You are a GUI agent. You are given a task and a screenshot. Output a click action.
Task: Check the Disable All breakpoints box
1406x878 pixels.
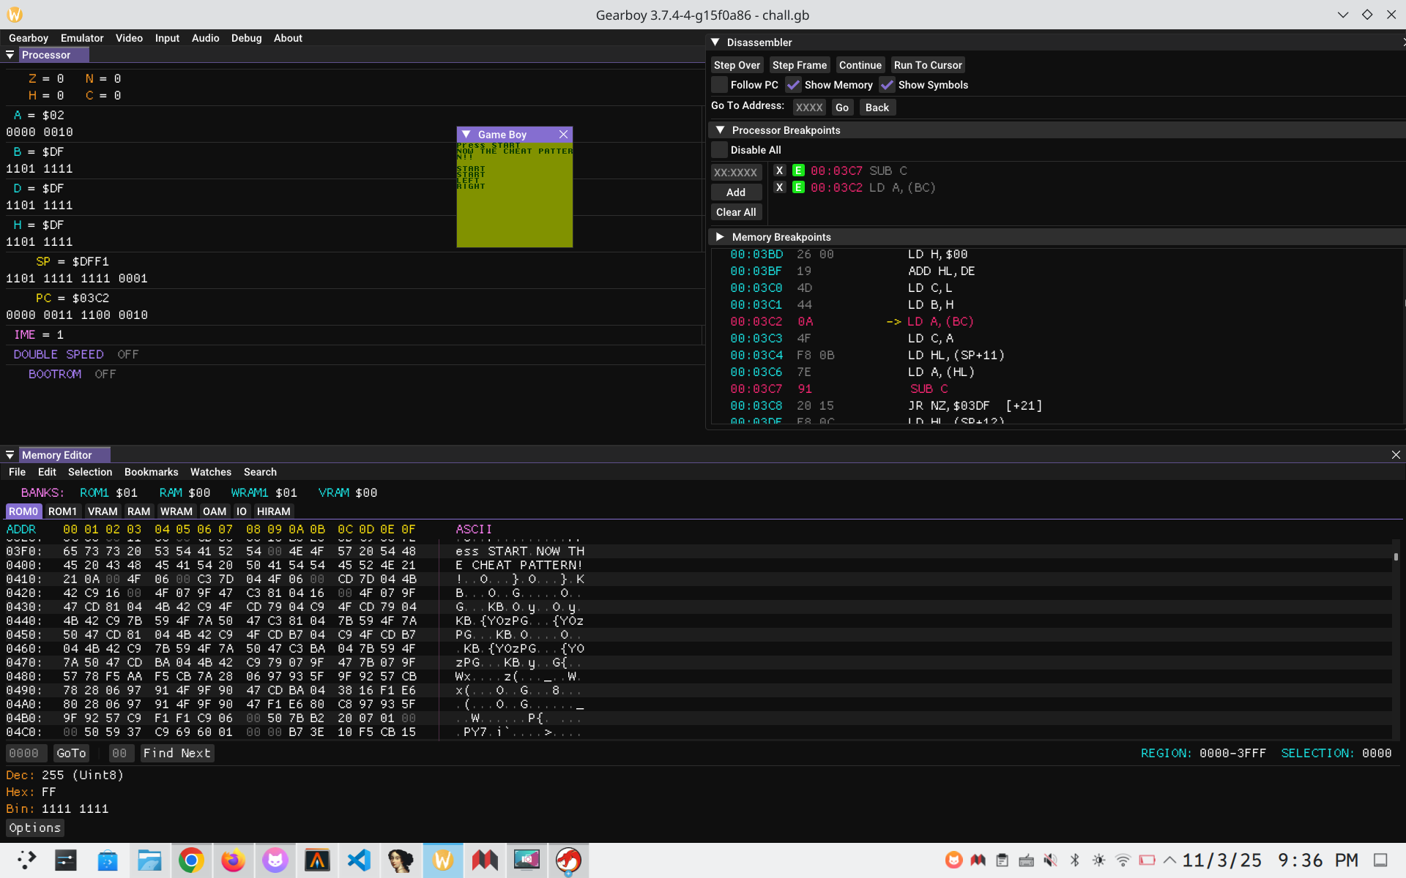[x=720, y=150]
